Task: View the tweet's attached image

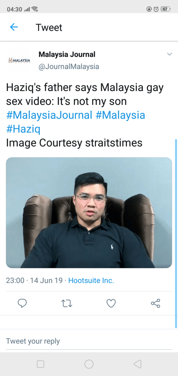Action: [89, 213]
